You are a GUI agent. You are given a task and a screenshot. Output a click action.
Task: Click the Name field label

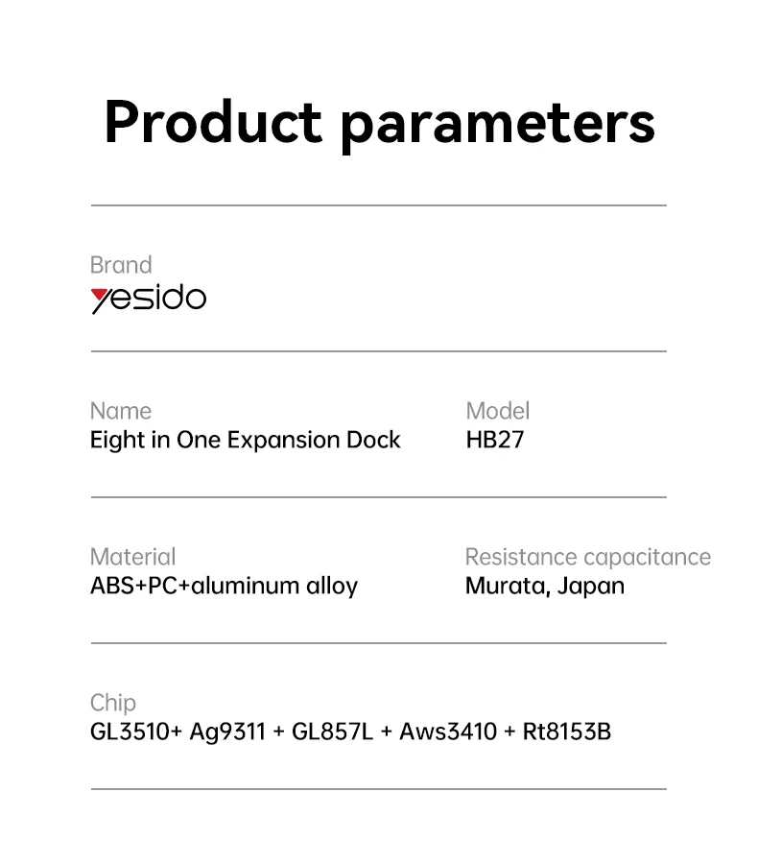click(121, 411)
